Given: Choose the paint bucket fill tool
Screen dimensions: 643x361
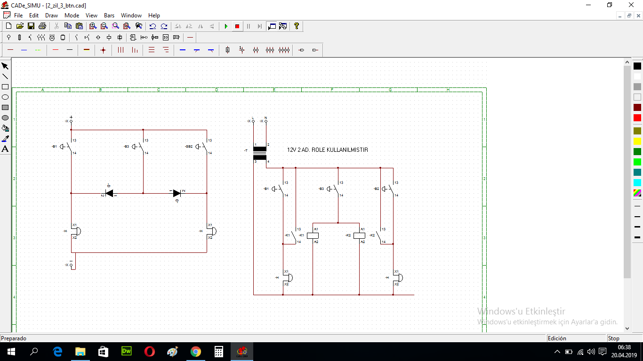Looking at the screenshot, I should click(x=5, y=128).
